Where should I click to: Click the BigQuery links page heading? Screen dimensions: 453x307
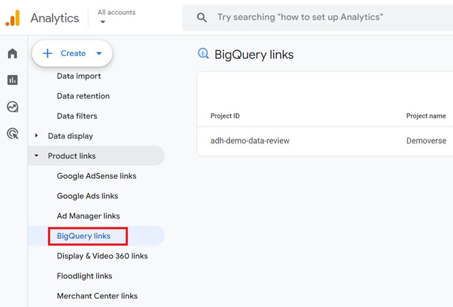[x=254, y=55]
